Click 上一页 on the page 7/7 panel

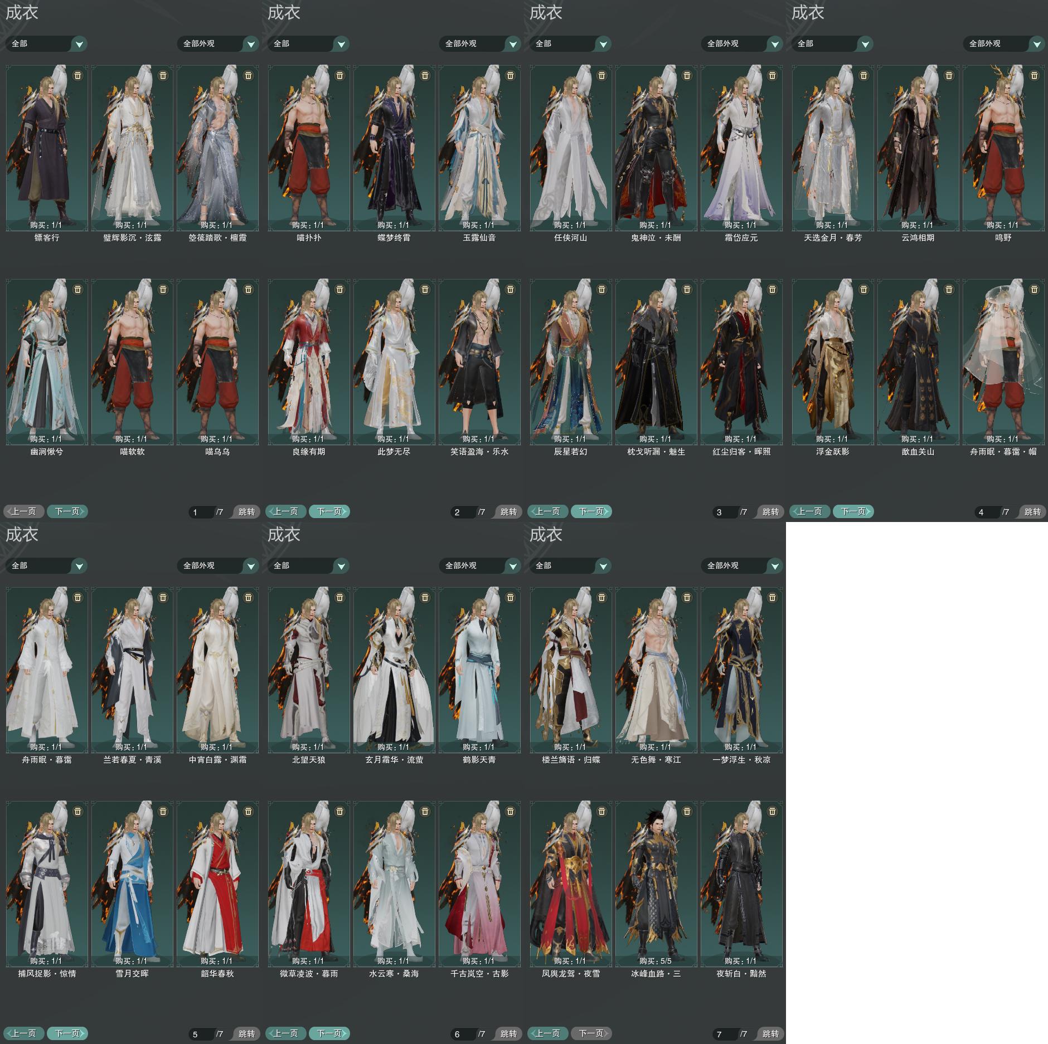(x=548, y=1033)
